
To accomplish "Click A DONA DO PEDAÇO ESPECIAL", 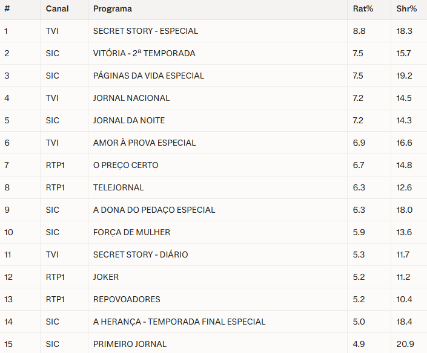I will point(154,210).
